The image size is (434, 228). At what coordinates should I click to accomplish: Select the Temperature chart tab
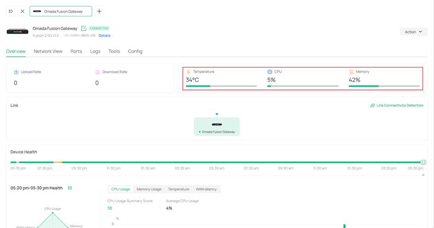coord(178,189)
